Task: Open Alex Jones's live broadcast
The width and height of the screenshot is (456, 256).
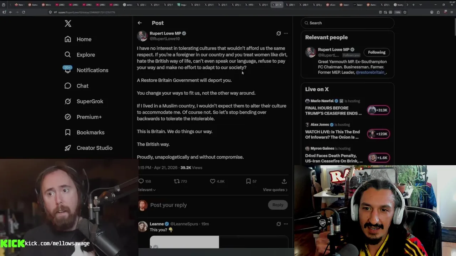Action: pos(333,134)
